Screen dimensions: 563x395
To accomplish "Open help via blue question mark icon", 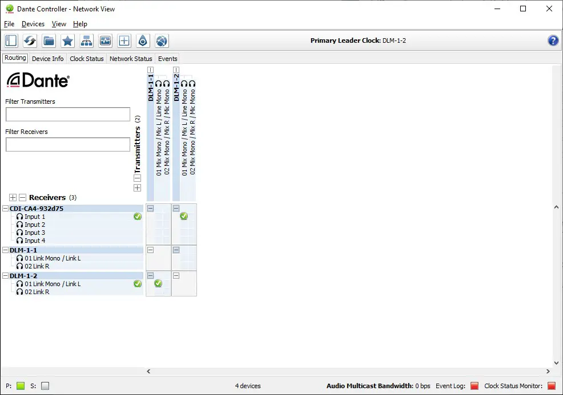I will tap(553, 40).
